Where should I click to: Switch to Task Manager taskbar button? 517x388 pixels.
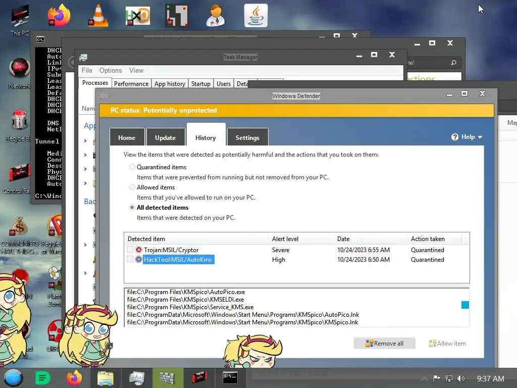137,378
